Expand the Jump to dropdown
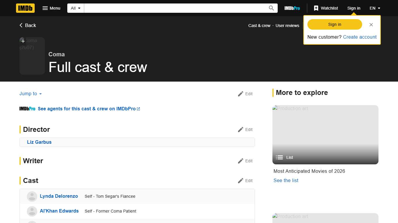Image resolution: width=398 pixels, height=223 pixels. pos(31,94)
